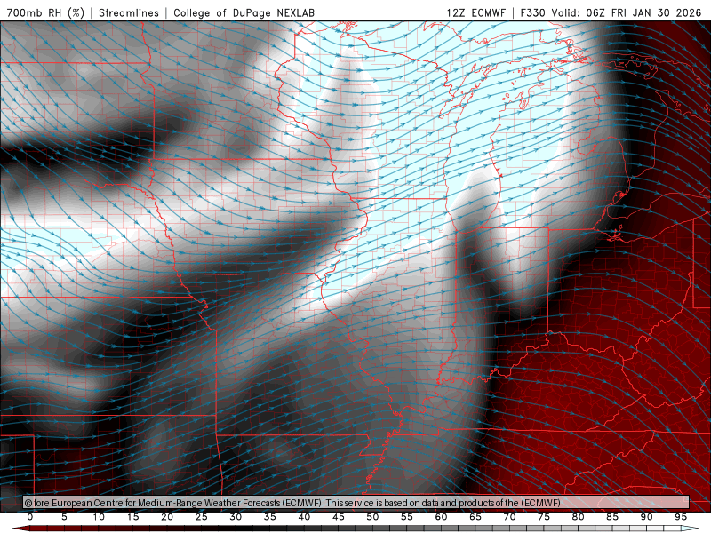Click the "40" value on the color scale
This screenshot has height=533, width=711.
click(304, 517)
